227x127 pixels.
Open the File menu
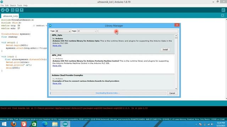coord(2,6)
